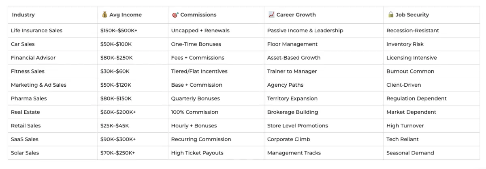This screenshot has width=486, height=169.
Task: Select the Territory Expansion cell
Action: (292, 98)
